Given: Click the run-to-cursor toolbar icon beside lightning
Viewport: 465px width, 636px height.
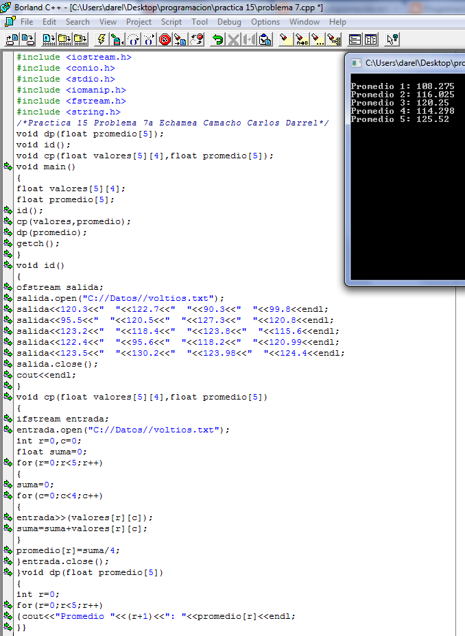Looking at the screenshot, I should [x=117, y=39].
